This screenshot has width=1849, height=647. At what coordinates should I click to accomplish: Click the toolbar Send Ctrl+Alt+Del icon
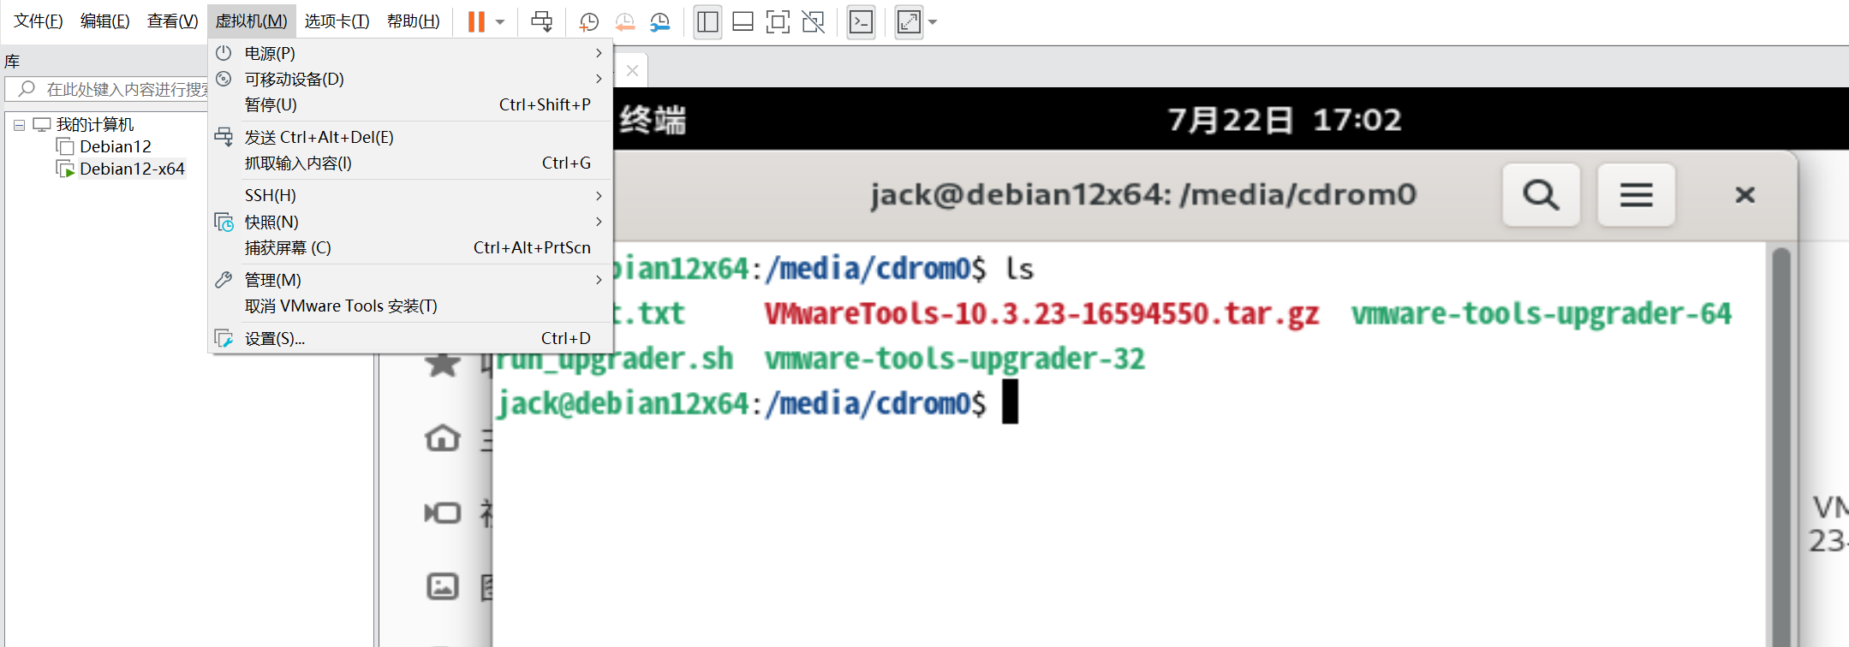tap(541, 21)
